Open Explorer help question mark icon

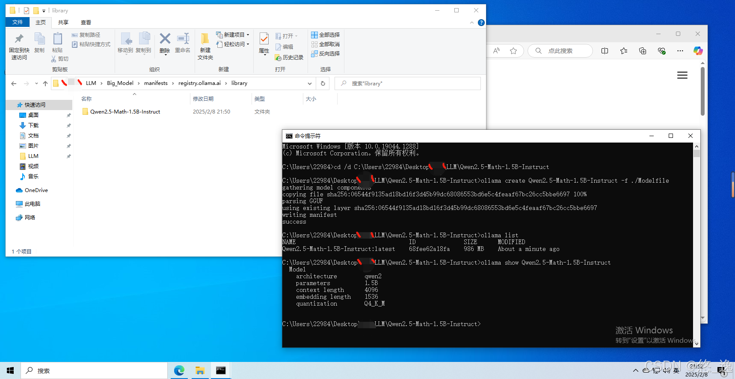(x=481, y=23)
